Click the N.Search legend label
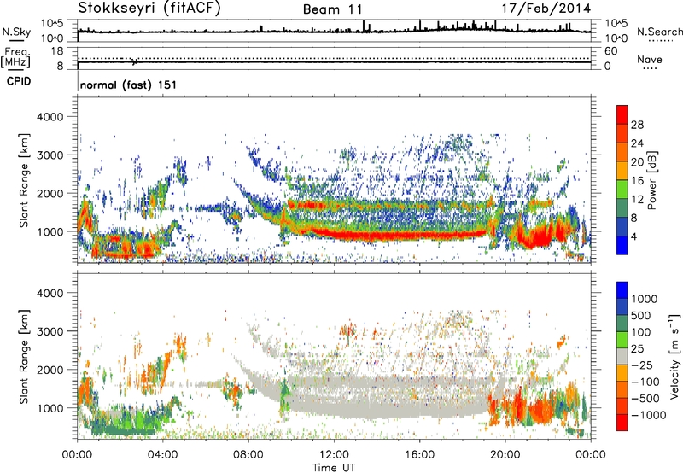Image resolution: width=683 pixels, height=473 pixels. [x=659, y=32]
